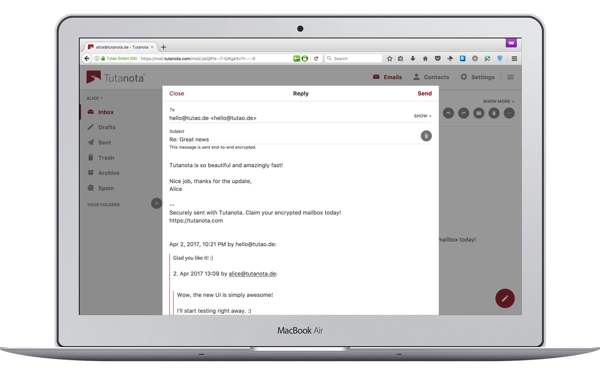This screenshot has height=368, width=600.
Task: Click the red compose pencil button
Action: (505, 298)
